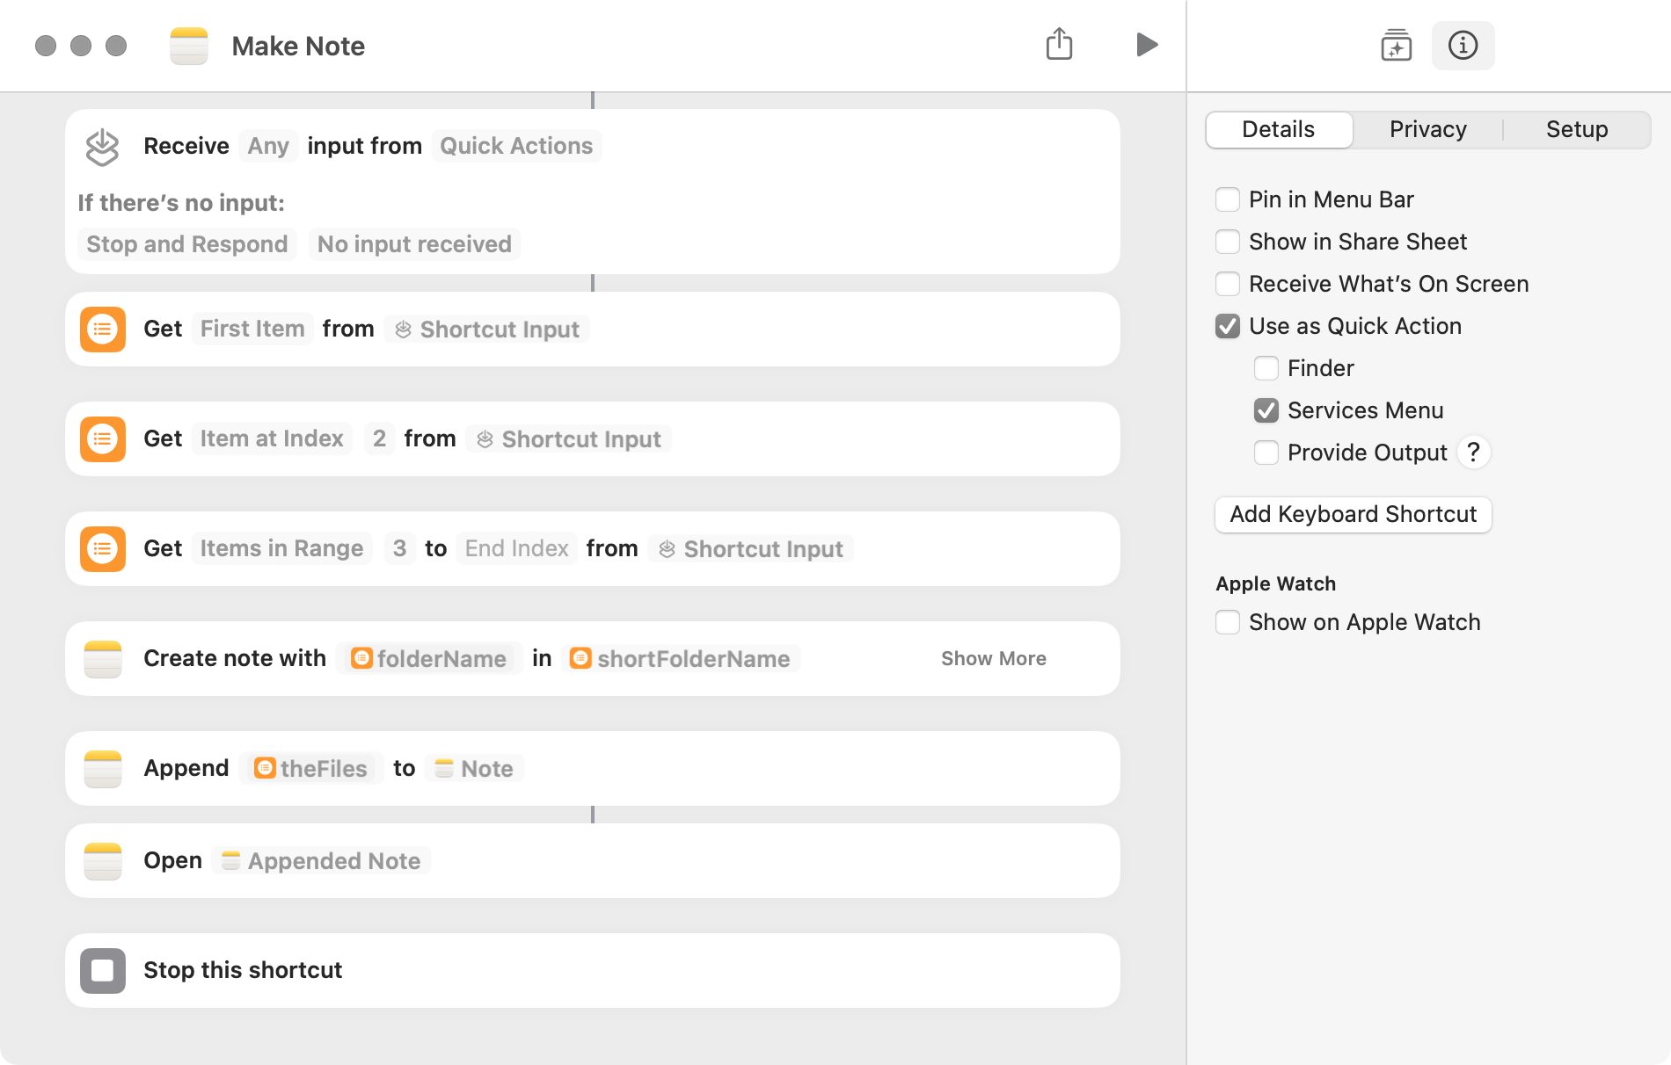The height and width of the screenshot is (1065, 1671).
Task: Click the shortFolderName variable token
Action: coord(680,659)
